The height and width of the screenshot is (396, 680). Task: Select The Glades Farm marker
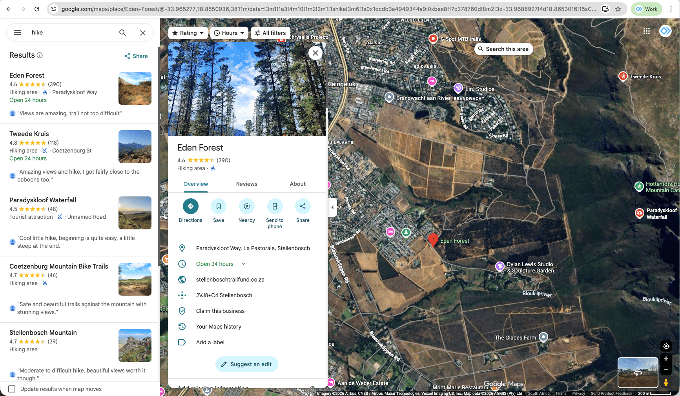(x=543, y=337)
